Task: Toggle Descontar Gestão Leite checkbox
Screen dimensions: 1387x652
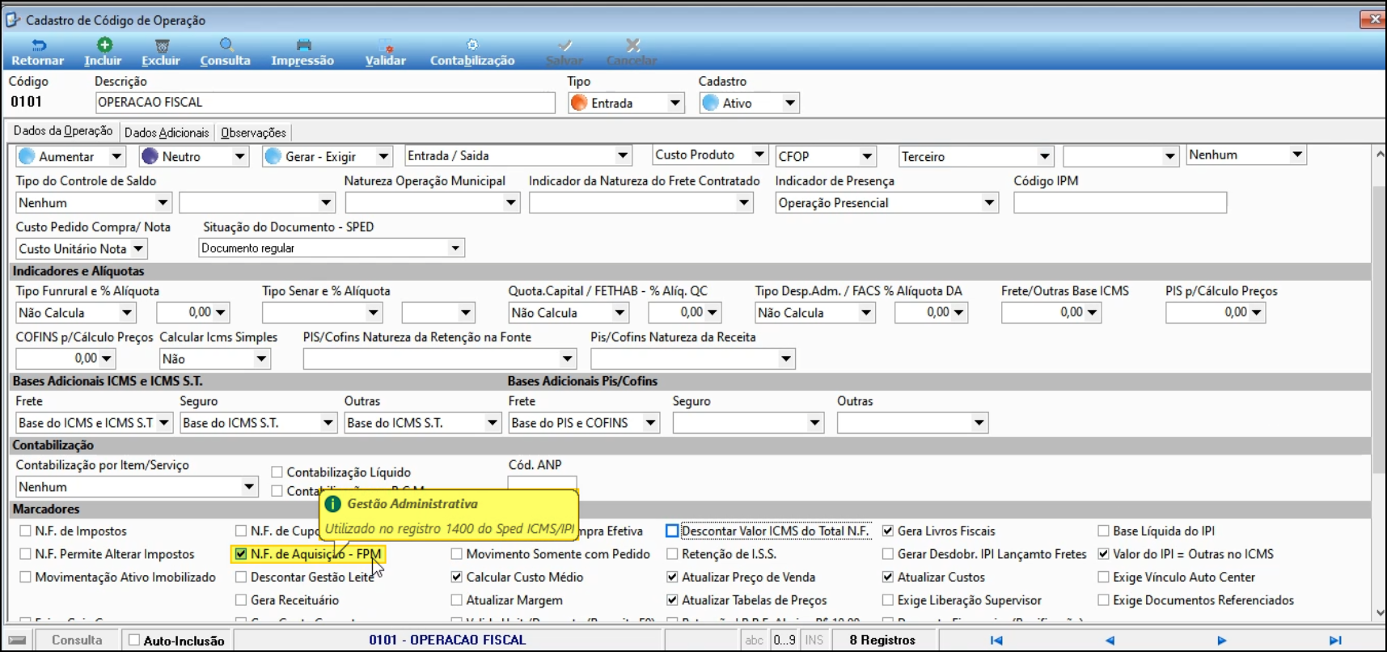Action: coord(241,578)
